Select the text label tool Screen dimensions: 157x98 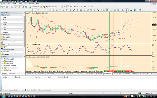[x=67, y=10]
